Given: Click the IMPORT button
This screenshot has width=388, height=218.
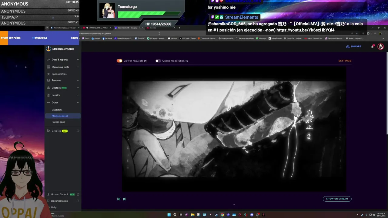Looking at the screenshot, I should [x=354, y=47].
